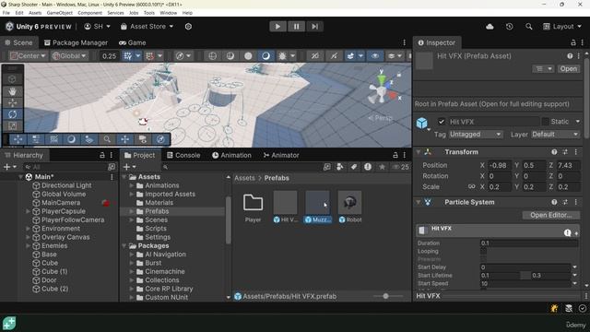The width and height of the screenshot is (590, 332).
Task: Toggle the Static checkbox
Action: point(545,122)
